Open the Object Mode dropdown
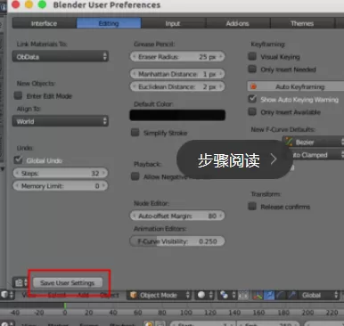Screen dimensions: 344x326 [159, 295]
